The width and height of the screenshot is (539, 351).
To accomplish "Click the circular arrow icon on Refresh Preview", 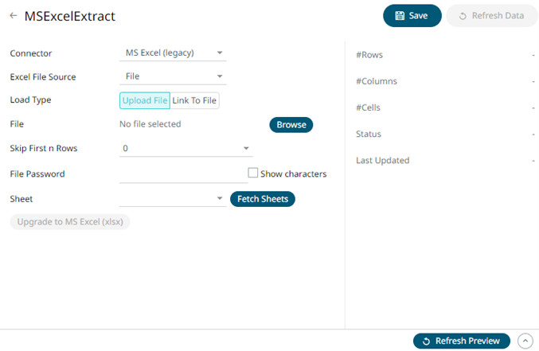I will (427, 341).
